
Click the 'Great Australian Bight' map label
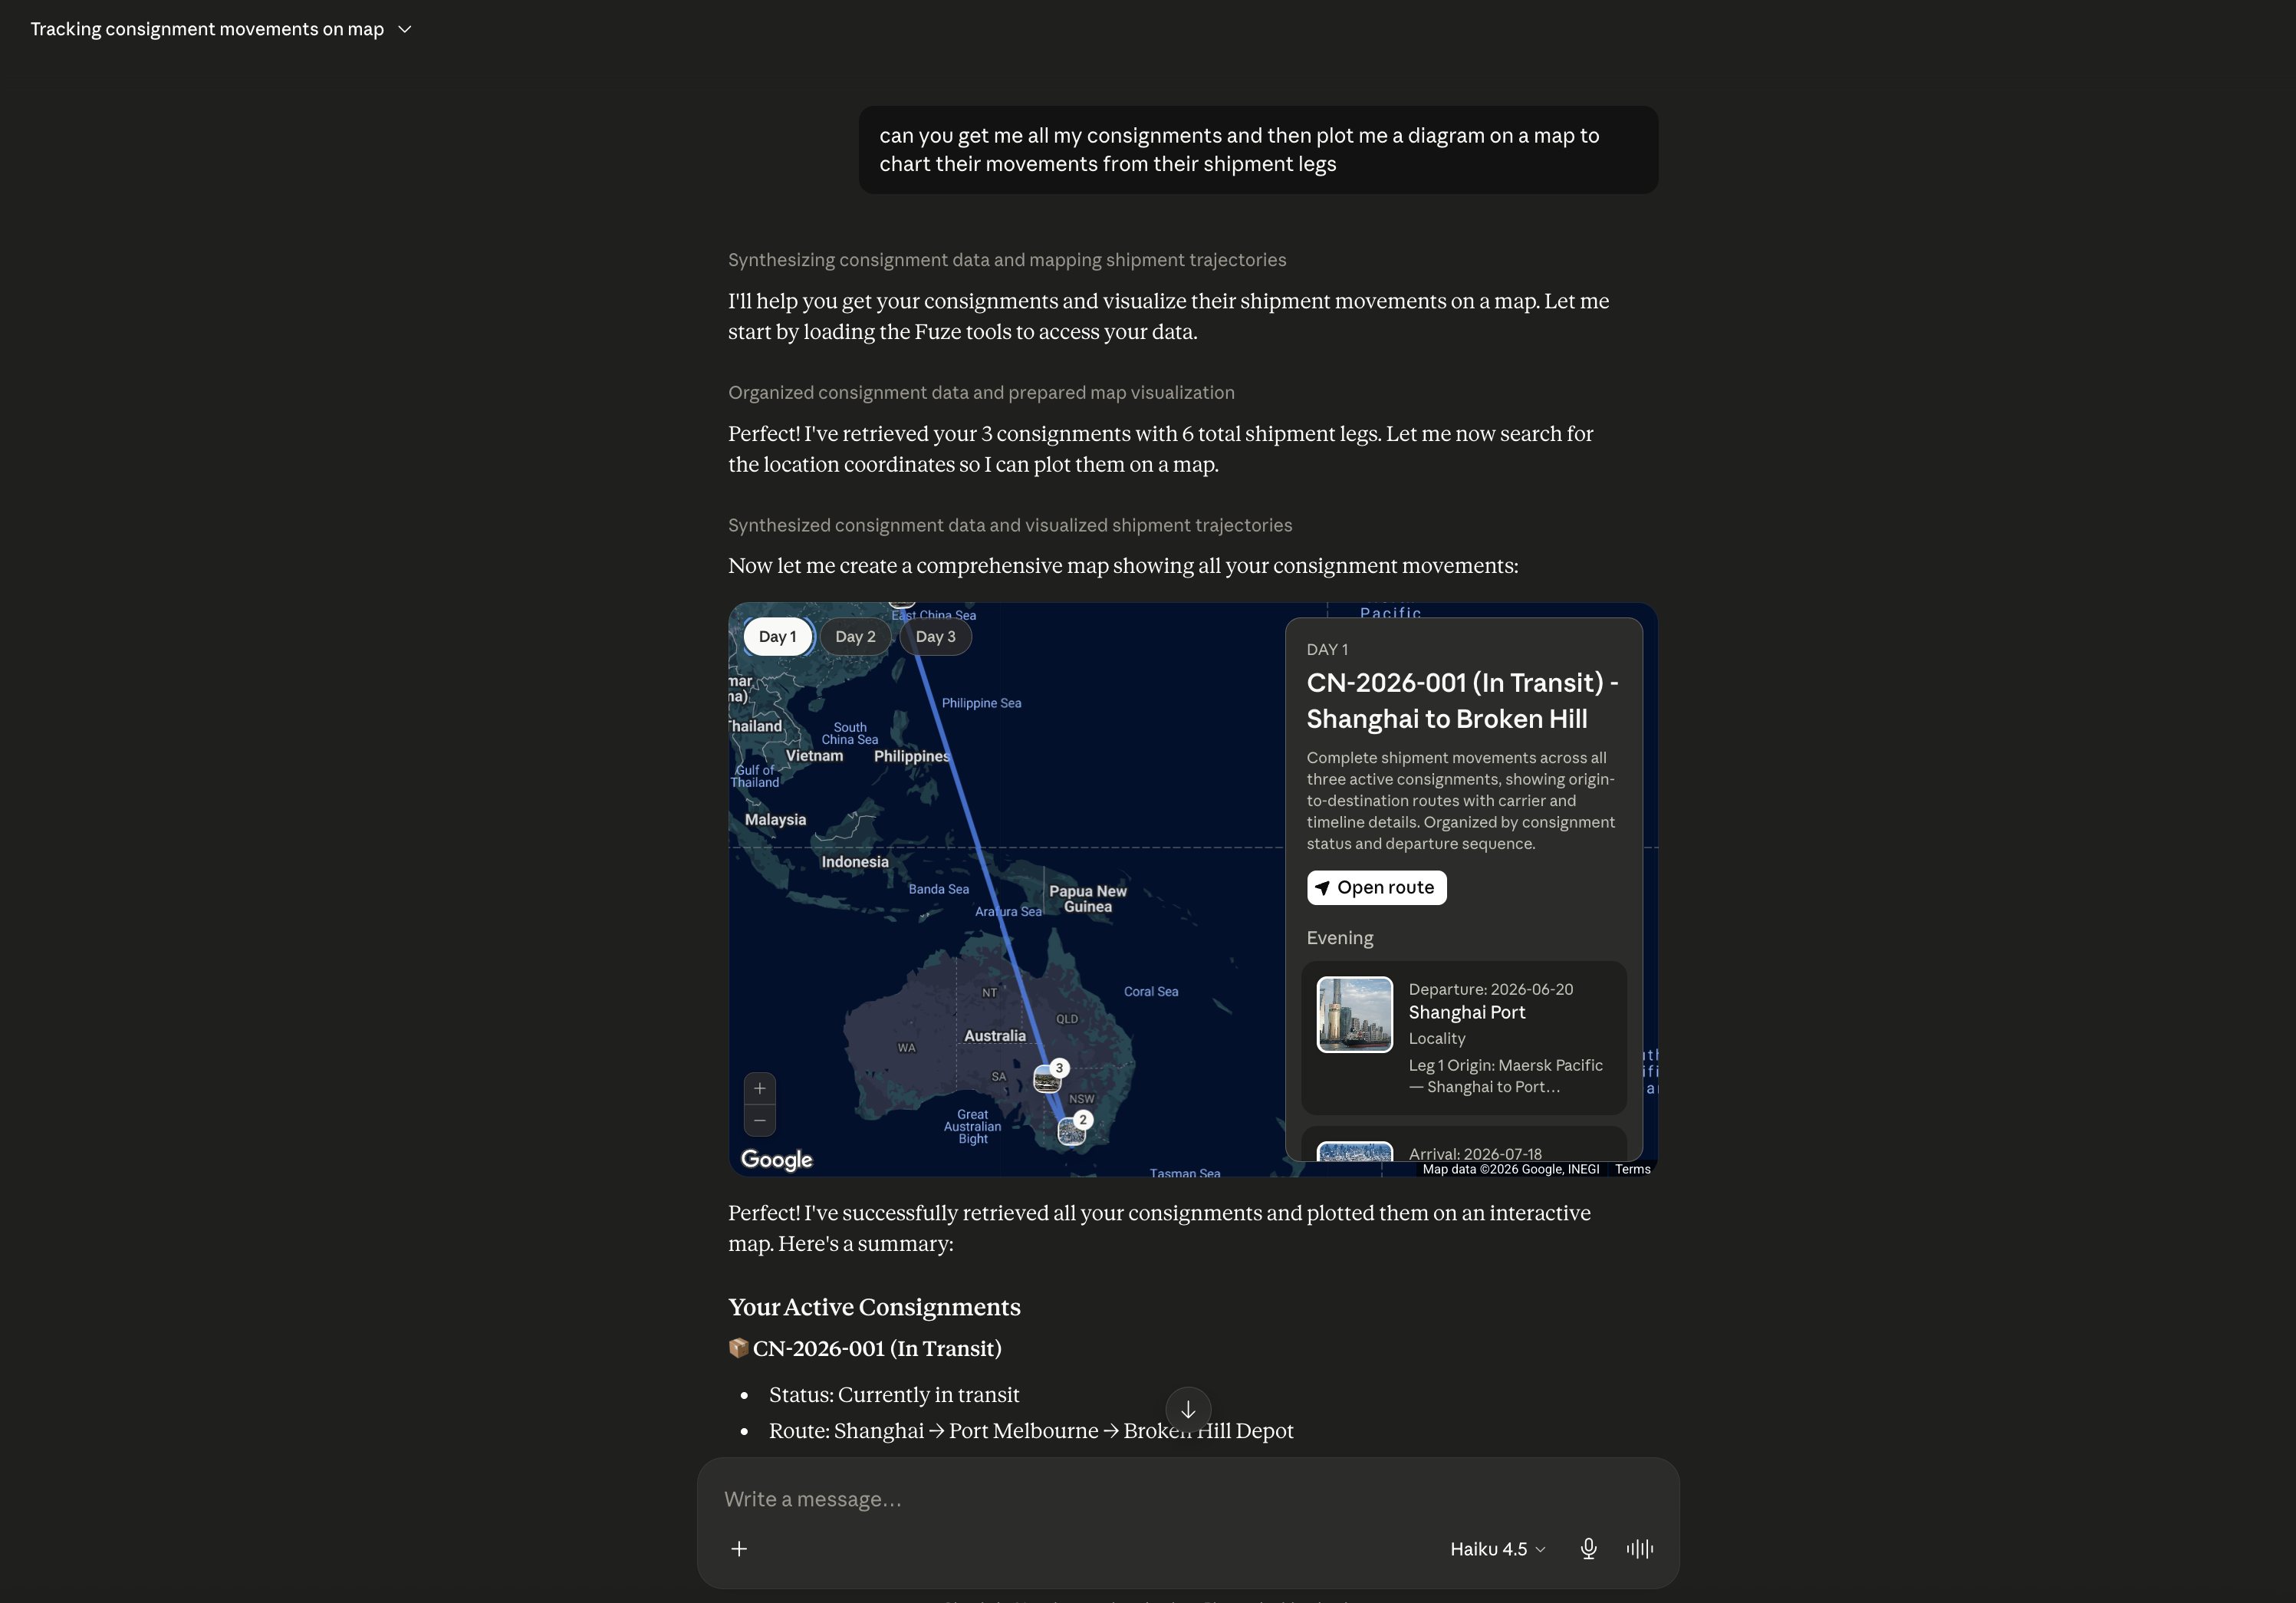click(972, 1127)
